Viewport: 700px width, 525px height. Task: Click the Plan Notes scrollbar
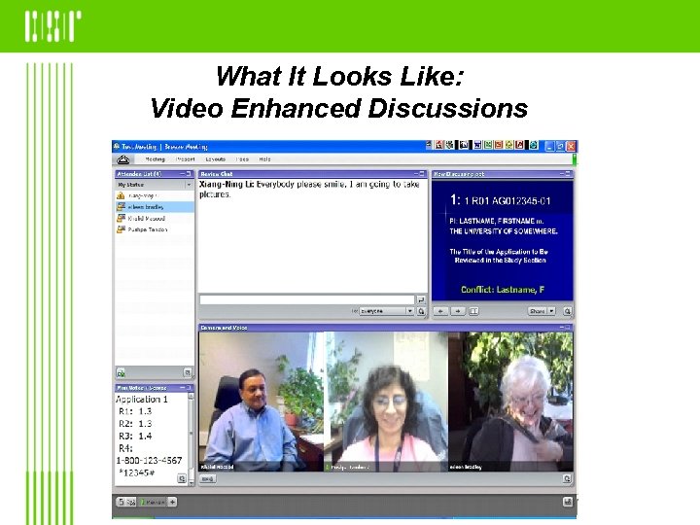click(192, 438)
